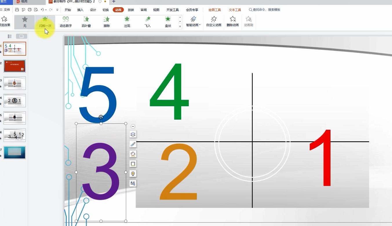Screen dimensions: 392x226
Task: Click the 查找命令 search commands field
Action: pyautogui.click(x=265, y=10)
